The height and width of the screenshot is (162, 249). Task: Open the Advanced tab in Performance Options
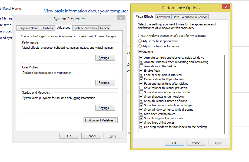click(163, 17)
